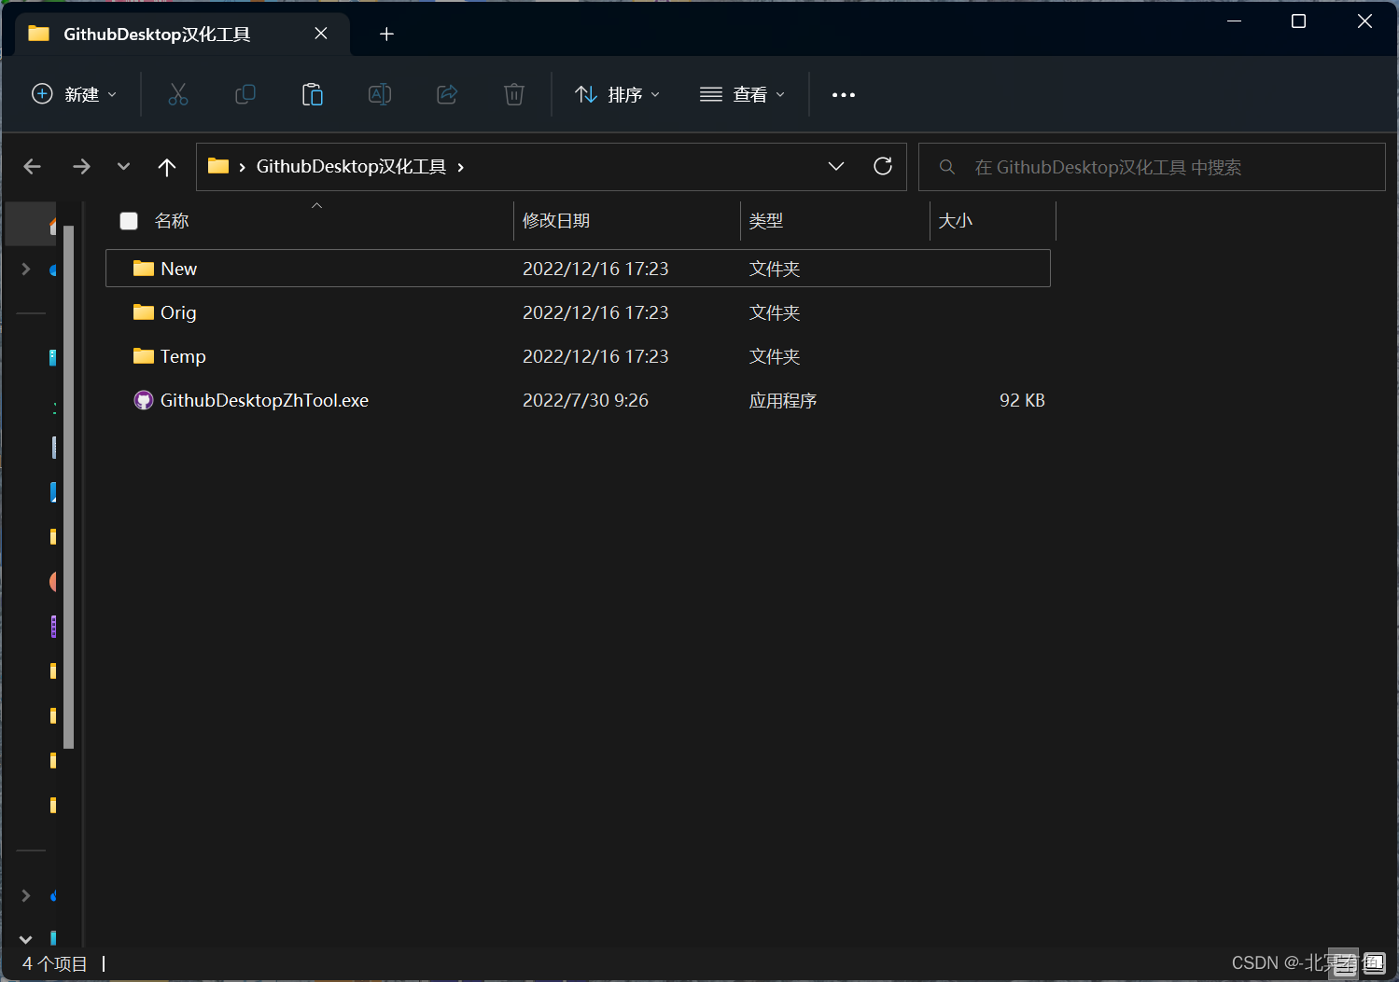Sort by 大小 column header
This screenshot has width=1399, height=982.
tap(955, 221)
